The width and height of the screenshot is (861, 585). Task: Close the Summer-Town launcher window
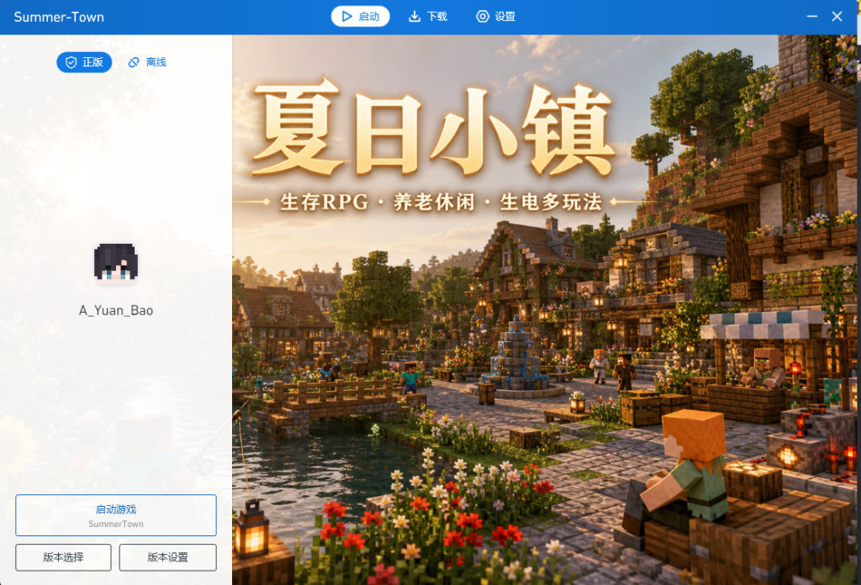pos(837,17)
